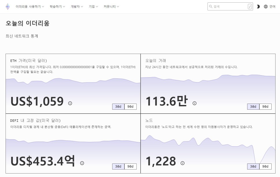This screenshot has height=177, width=280.
Task: Open the 언어 language page
Action: [x=272, y=7]
